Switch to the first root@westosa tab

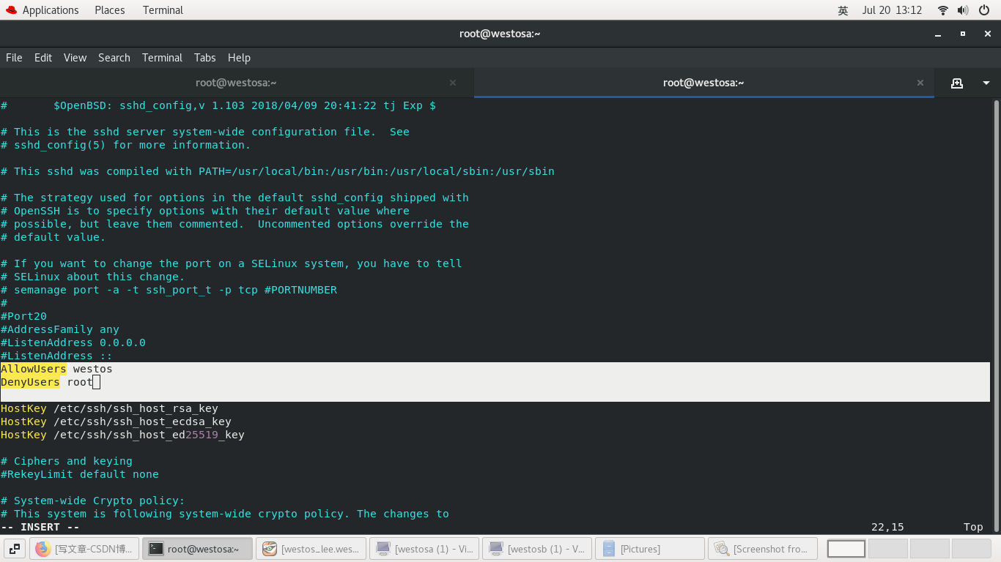(x=236, y=83)
